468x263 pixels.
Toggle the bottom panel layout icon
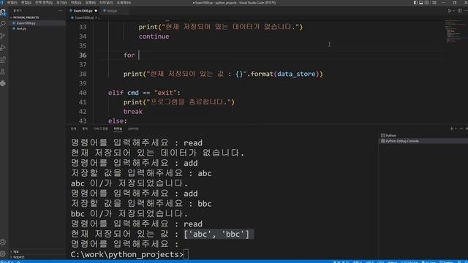pos(421,2)
